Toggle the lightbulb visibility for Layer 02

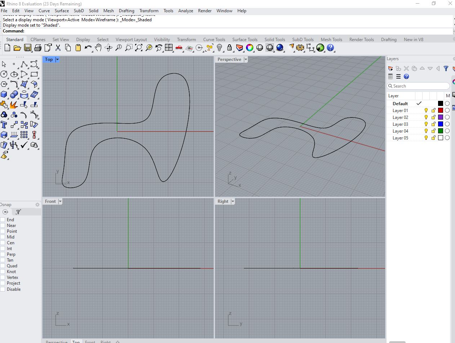(x=426, y=117)
